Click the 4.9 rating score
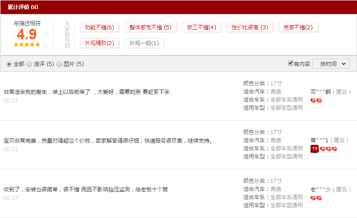Viewport: 357px width, 218px height. coord(27,34)
